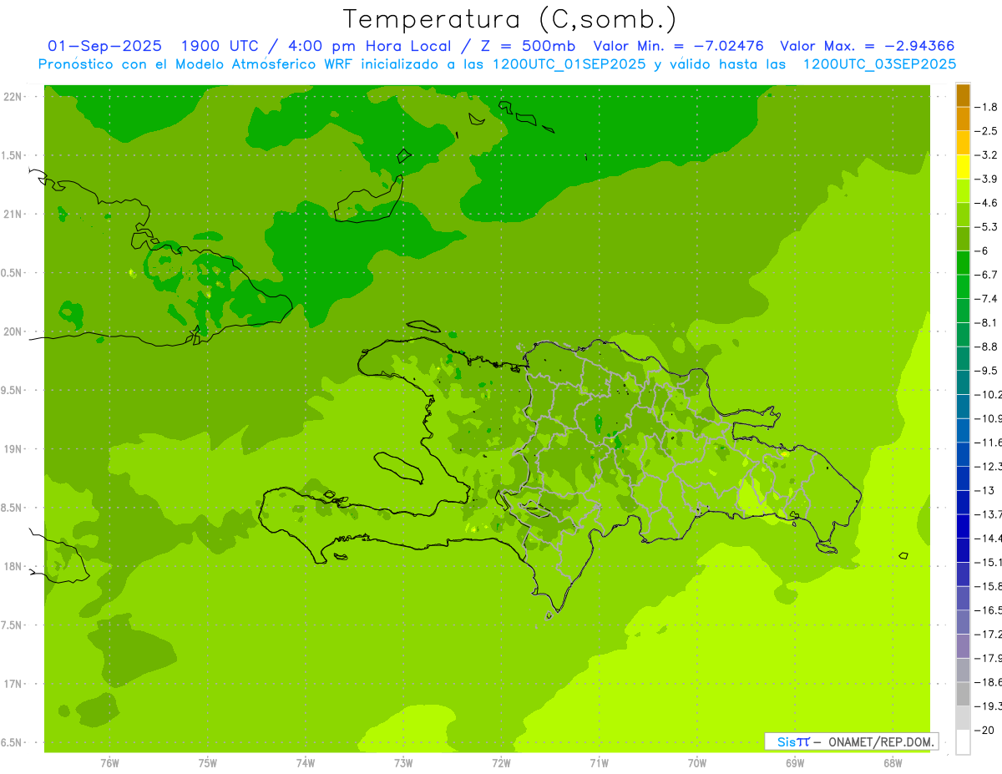Pick the olive-green swatch between -5.3 and -6
This screenshot has width=1002, height=774.
pyautogui.click(x=963, y=239)
